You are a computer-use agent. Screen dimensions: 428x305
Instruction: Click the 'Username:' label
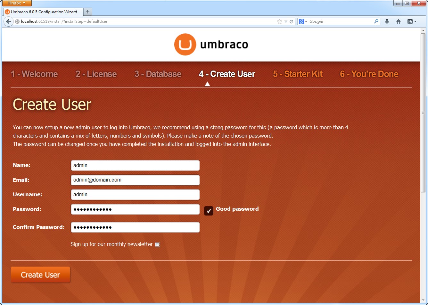[28, 194]
